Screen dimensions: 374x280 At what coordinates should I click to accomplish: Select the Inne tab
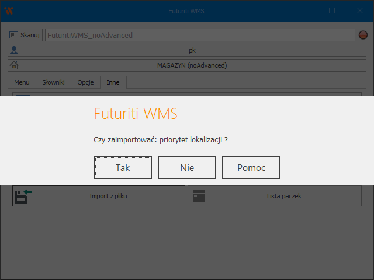pyautogui.click(x=113, y=82)
